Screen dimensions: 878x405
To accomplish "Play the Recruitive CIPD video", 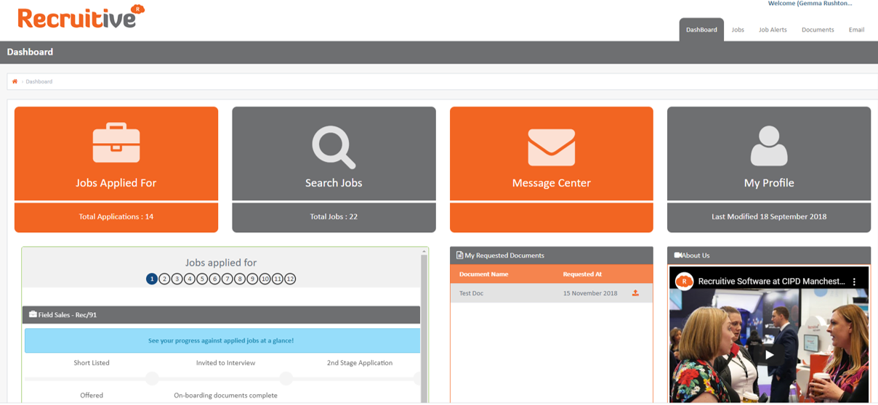I will 768,355.
